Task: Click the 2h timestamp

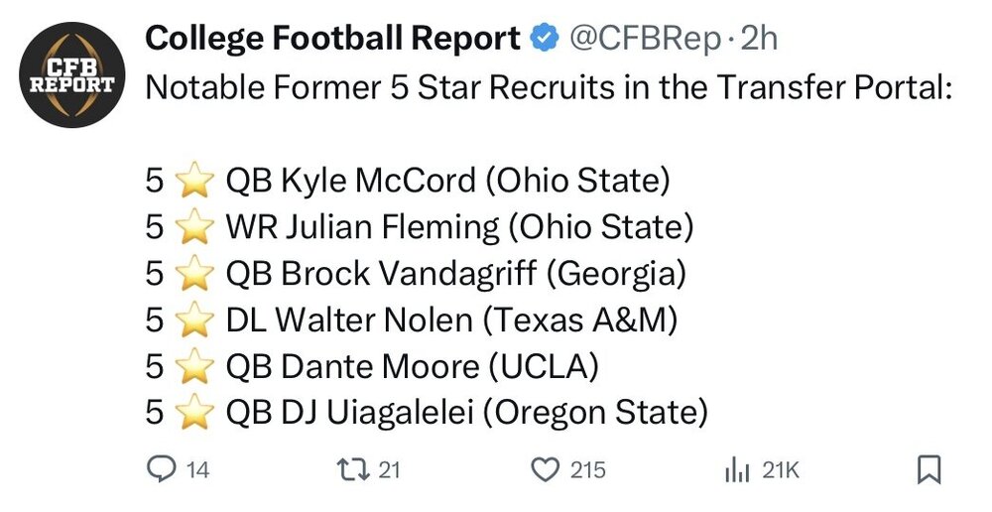Action: point(757,39)
